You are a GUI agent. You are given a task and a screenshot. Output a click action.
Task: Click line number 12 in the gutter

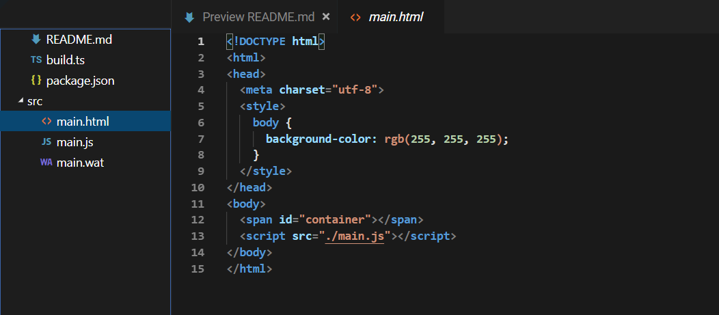198,219
